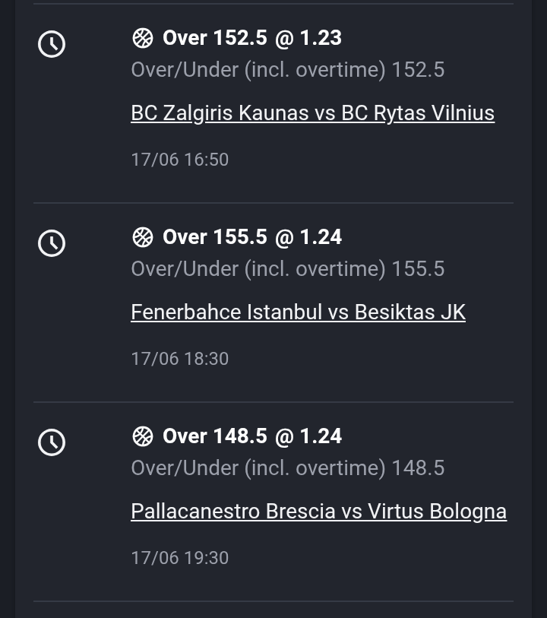The image size is (547, 618).
Task: Click the pending clock icon for Fenerbahce bet
Action: [52, 243]
